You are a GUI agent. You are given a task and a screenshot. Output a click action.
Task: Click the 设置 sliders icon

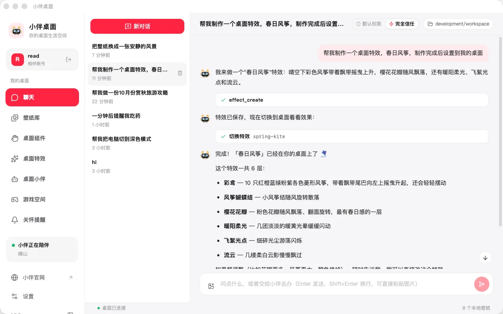coord(15,296)
